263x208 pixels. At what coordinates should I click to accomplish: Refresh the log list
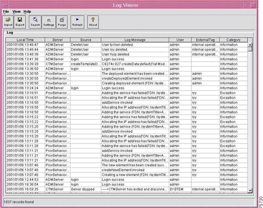coord(77,22)
